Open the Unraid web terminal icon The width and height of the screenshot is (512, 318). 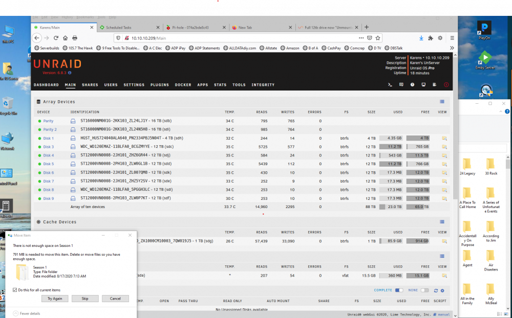point(390,85)
